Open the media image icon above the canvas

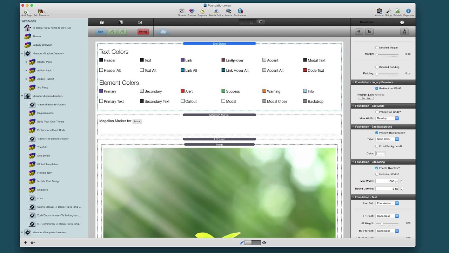click(140, 22)
